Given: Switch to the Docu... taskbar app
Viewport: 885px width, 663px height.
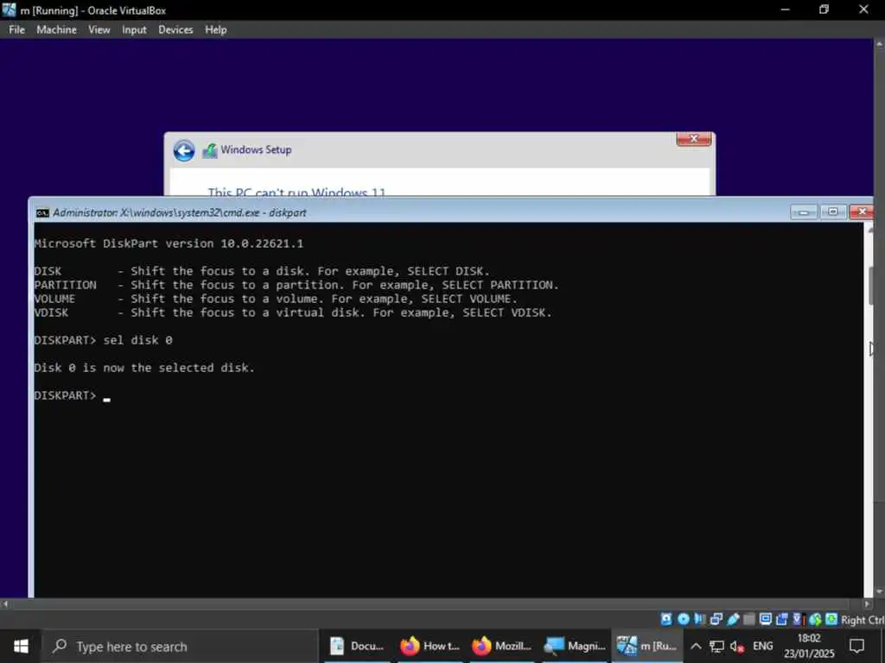Looking at the screenshot, I should 357,646.
